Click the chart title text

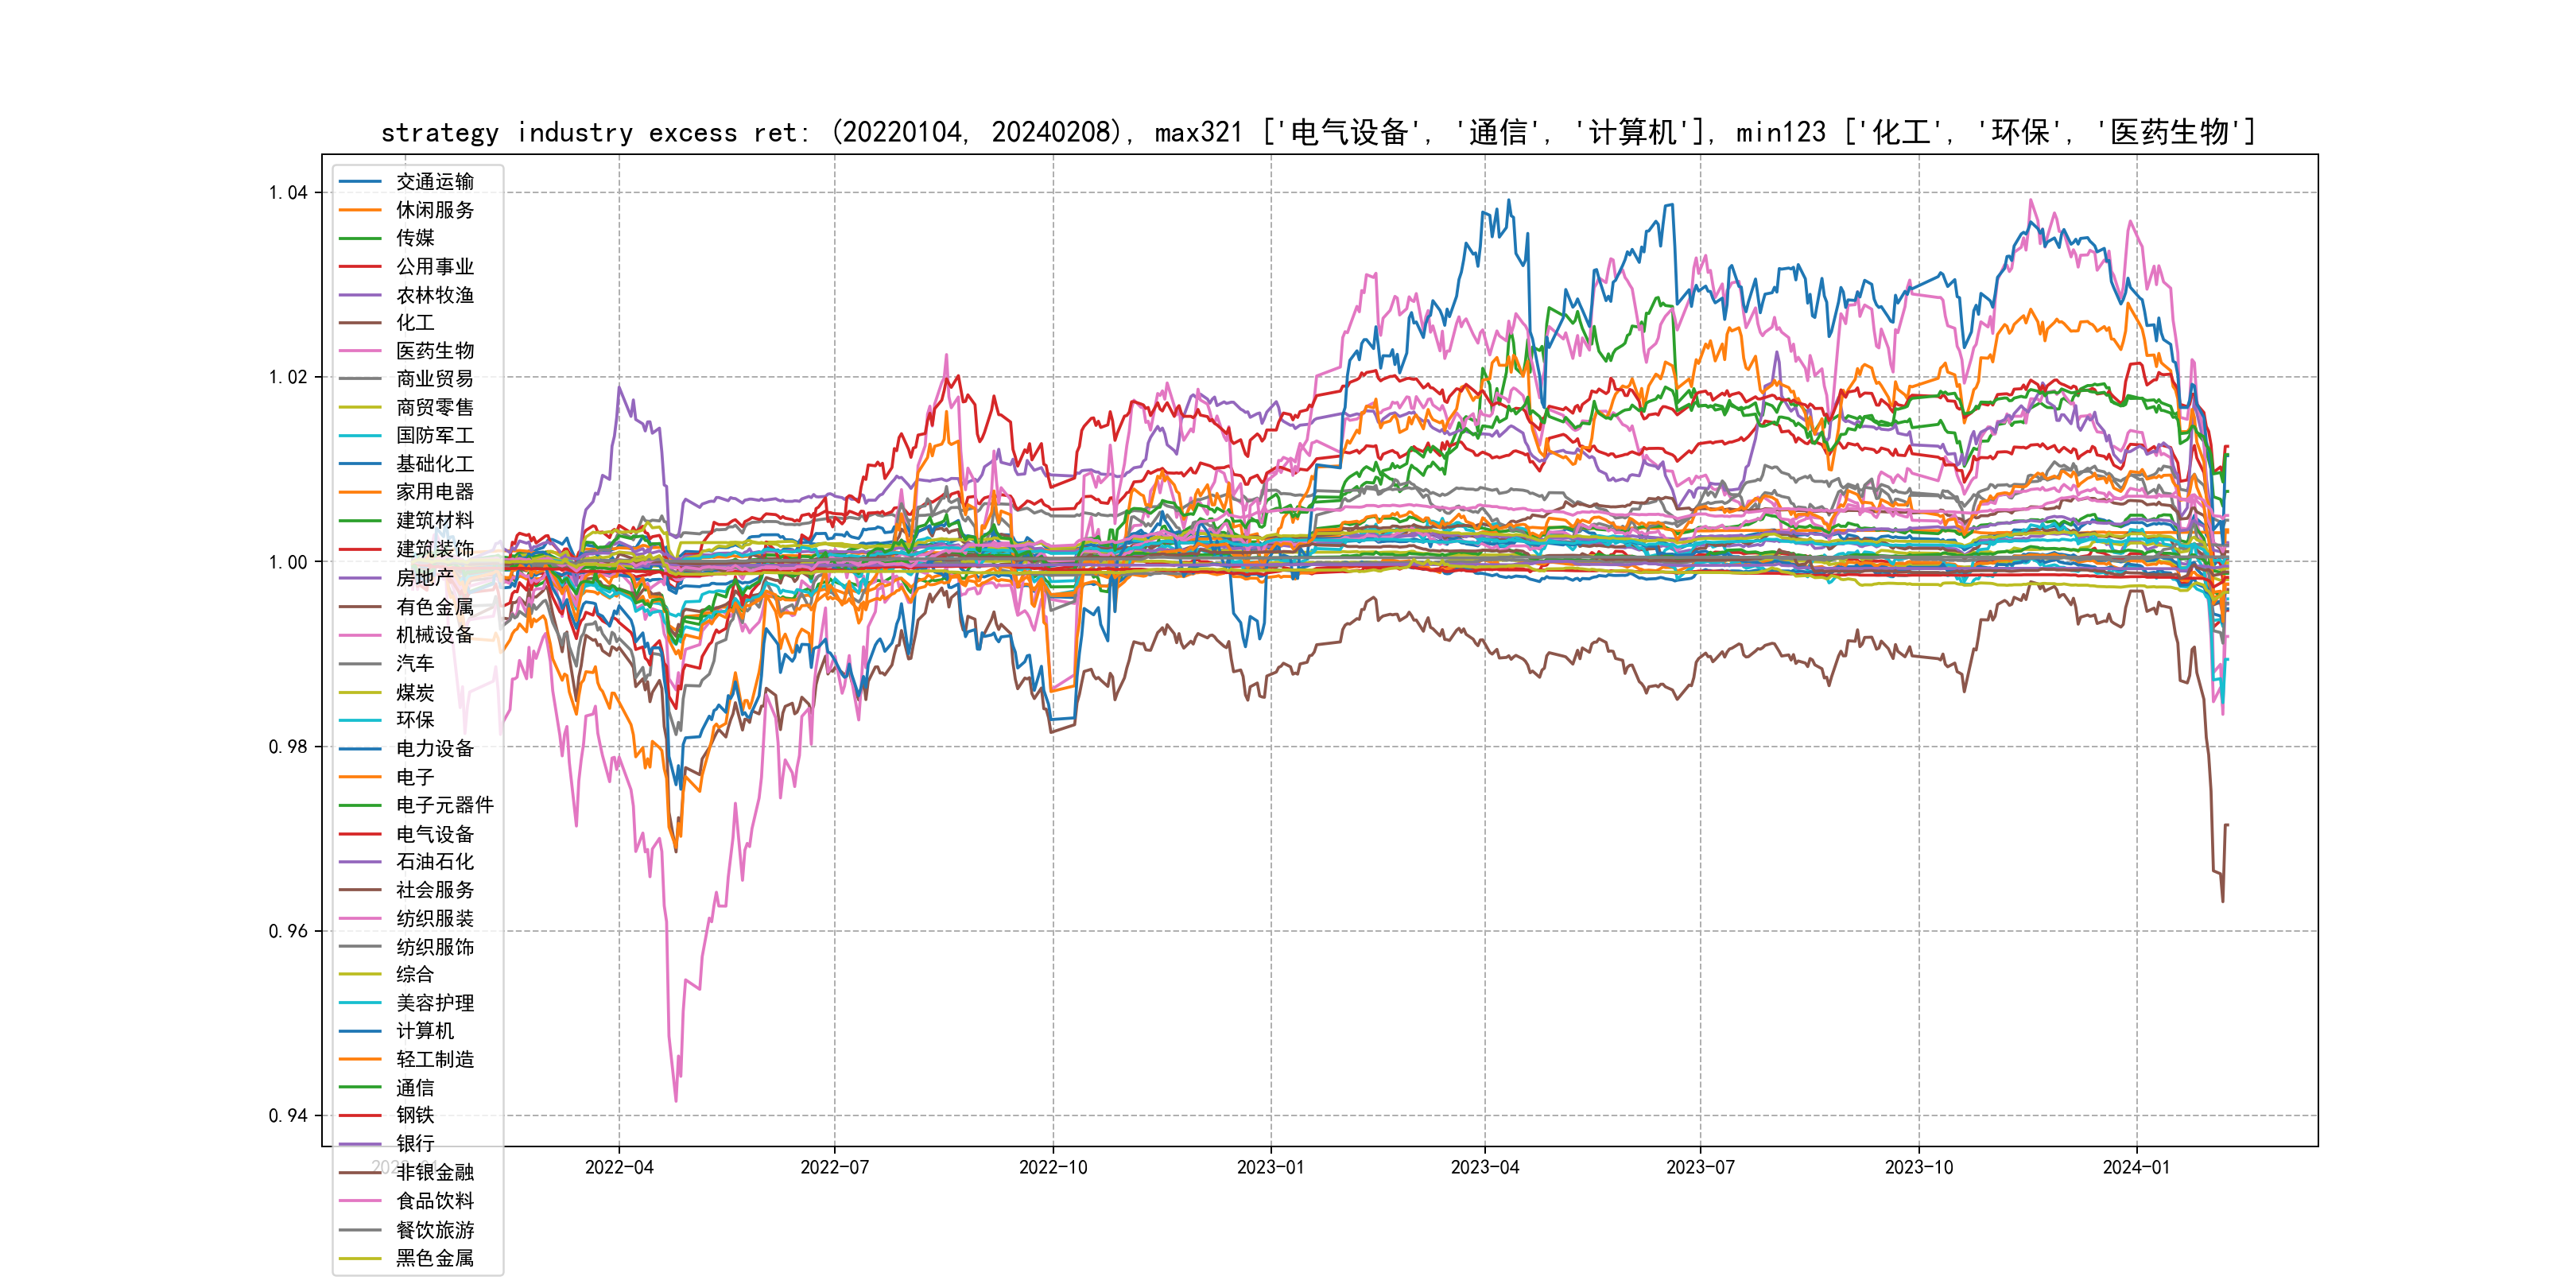[x=1318, y=132]
